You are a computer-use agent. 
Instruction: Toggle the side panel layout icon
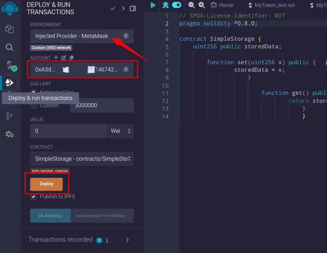click(x=133, y=9)
